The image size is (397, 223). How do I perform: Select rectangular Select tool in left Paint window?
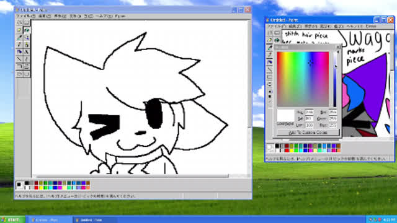27,23
